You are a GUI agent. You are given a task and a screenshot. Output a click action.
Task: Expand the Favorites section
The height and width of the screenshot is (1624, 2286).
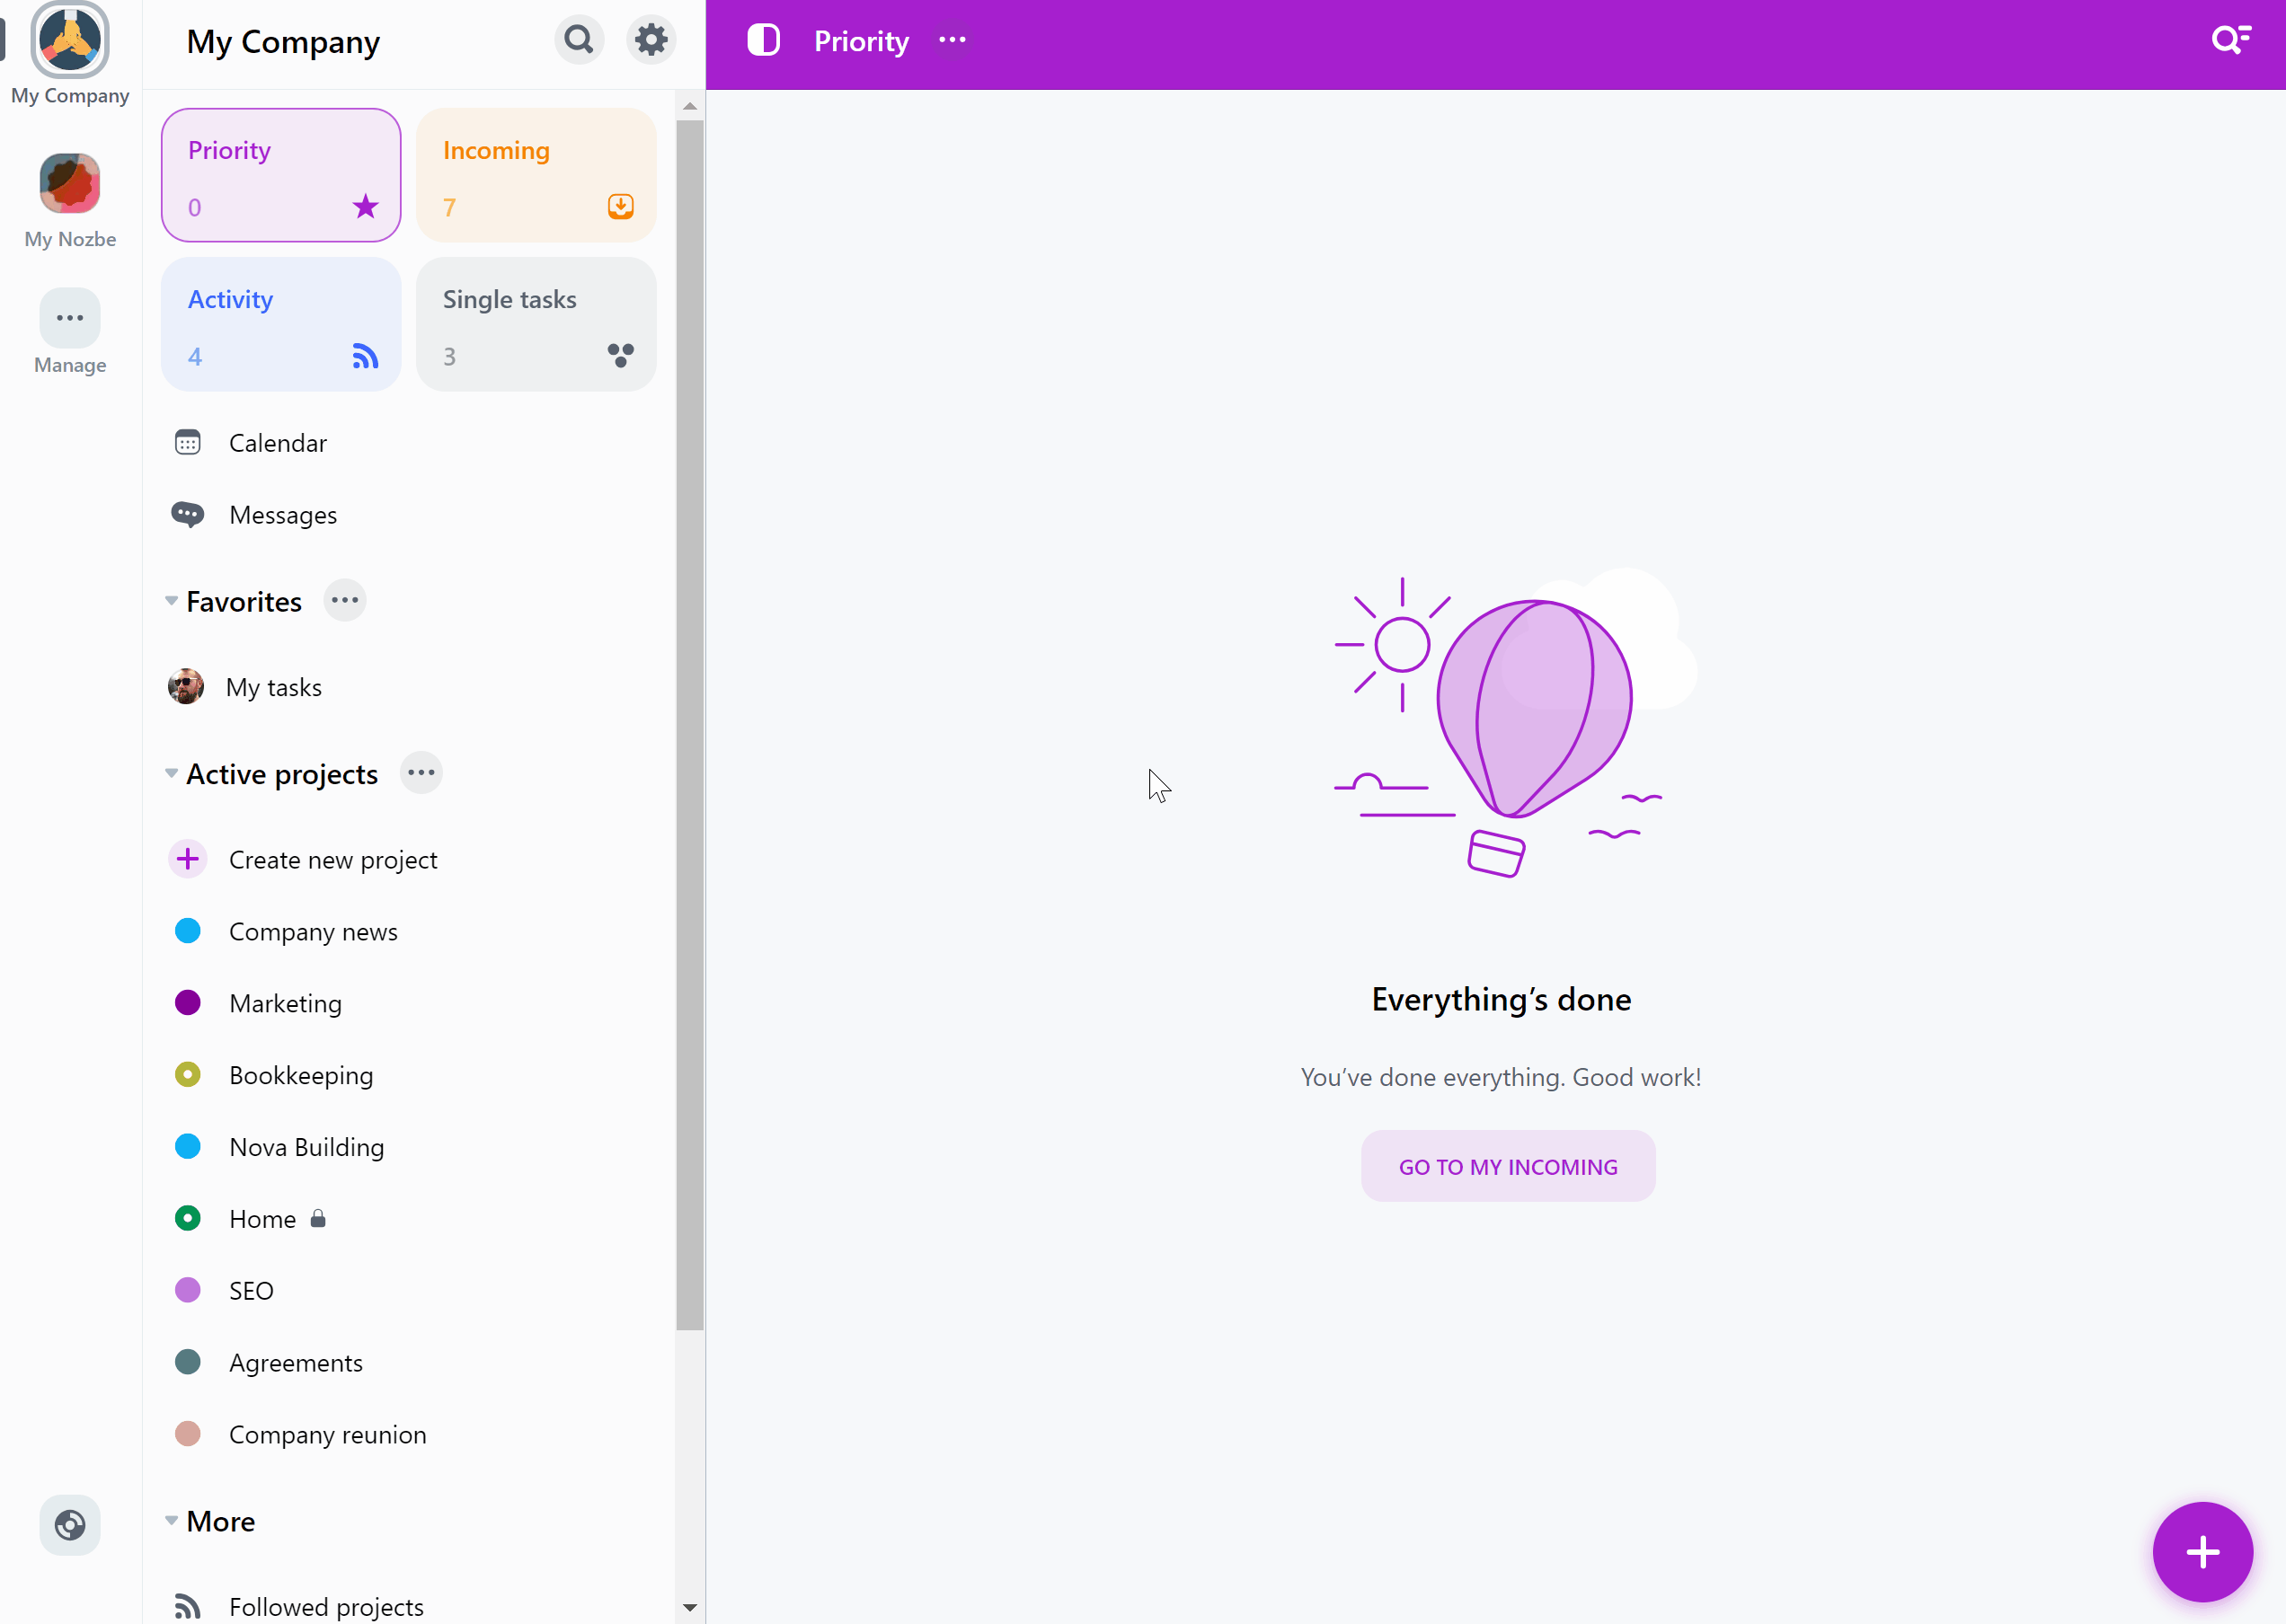click(x=171, y=601)
